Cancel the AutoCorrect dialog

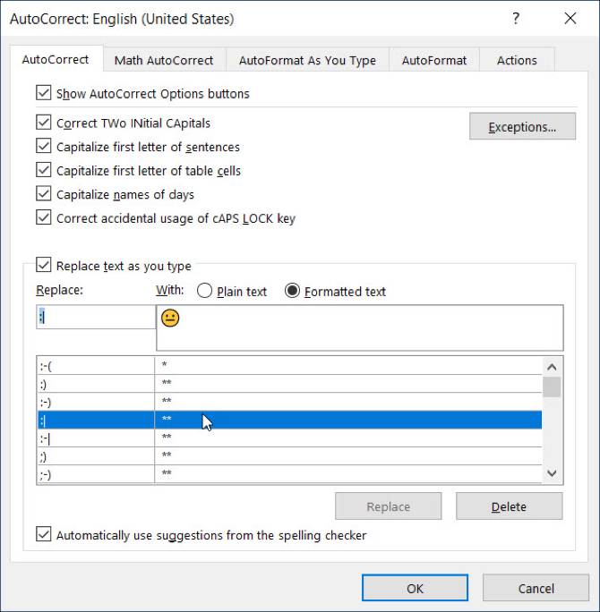[x=536, y=588]
